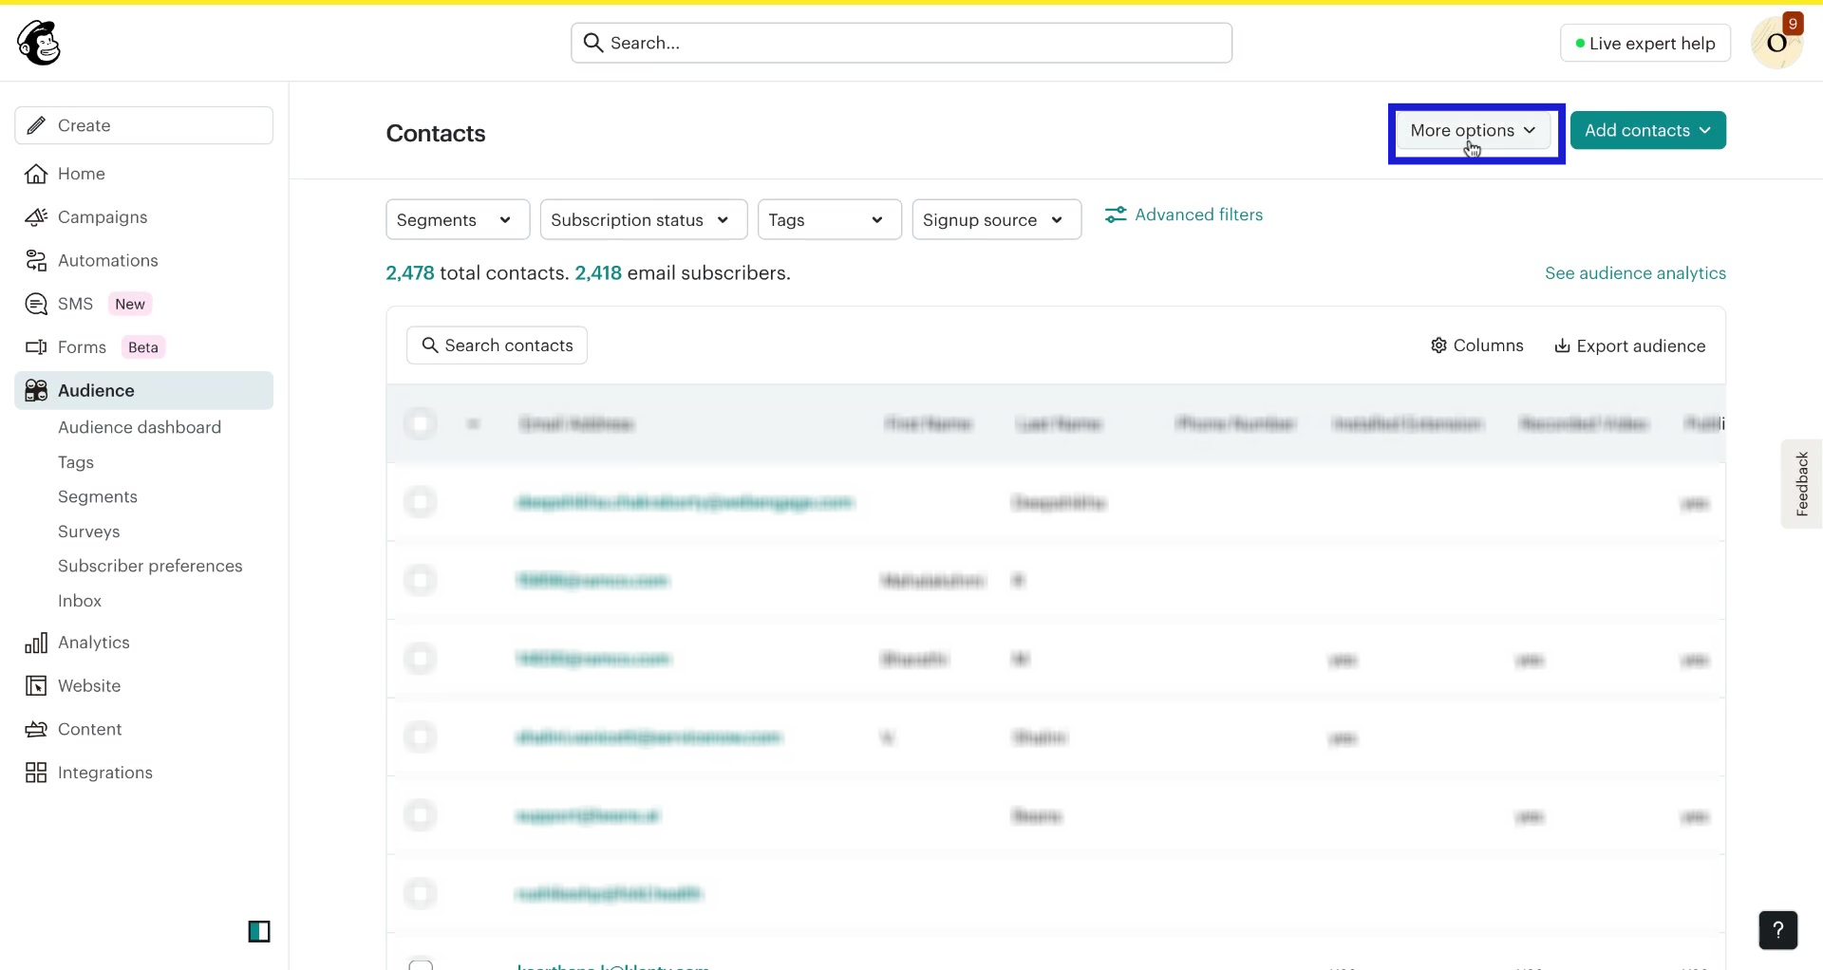Check the second contact row checkbox
Viewport: 1823px width, 970px height.
tap(422, 580)
